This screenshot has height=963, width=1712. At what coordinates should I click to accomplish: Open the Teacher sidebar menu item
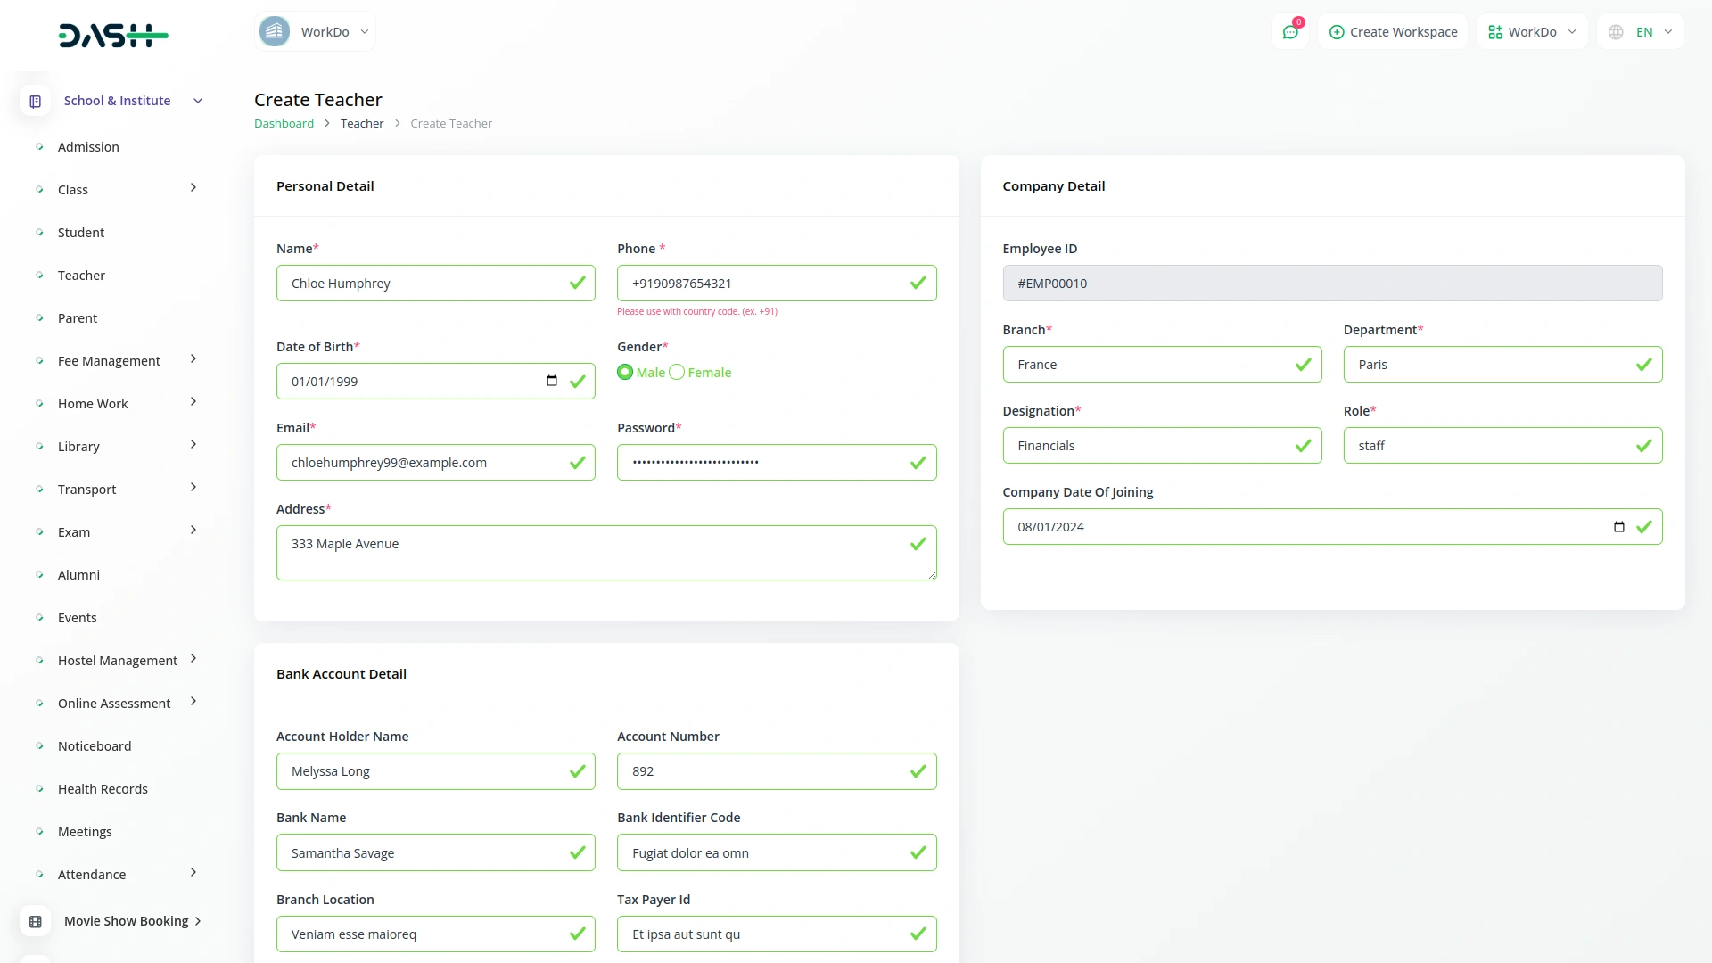[x=81, y=276]
